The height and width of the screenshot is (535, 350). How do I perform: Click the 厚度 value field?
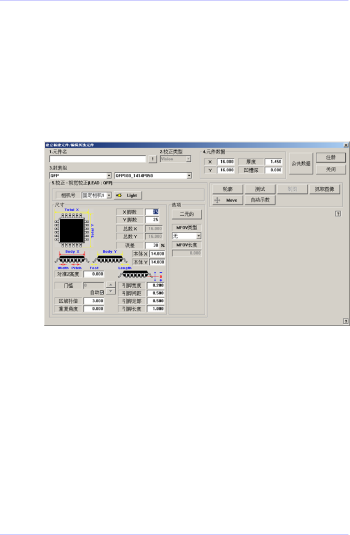click(x=274, y=162)
